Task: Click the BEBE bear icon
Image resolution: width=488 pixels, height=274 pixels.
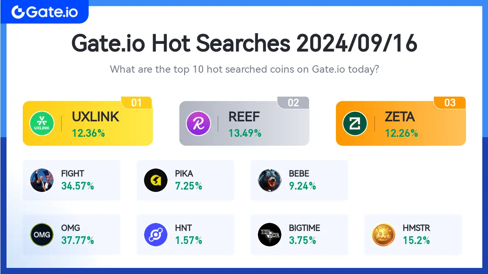Action: point(270,180)
